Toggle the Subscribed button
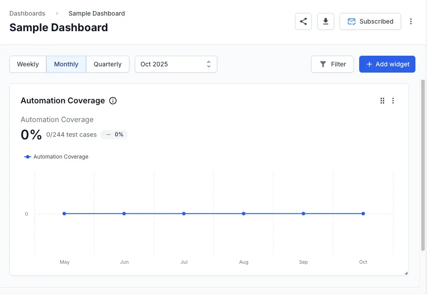Image resolution: width=427 pixels, height=294 pixels. (x=370, y=21)
